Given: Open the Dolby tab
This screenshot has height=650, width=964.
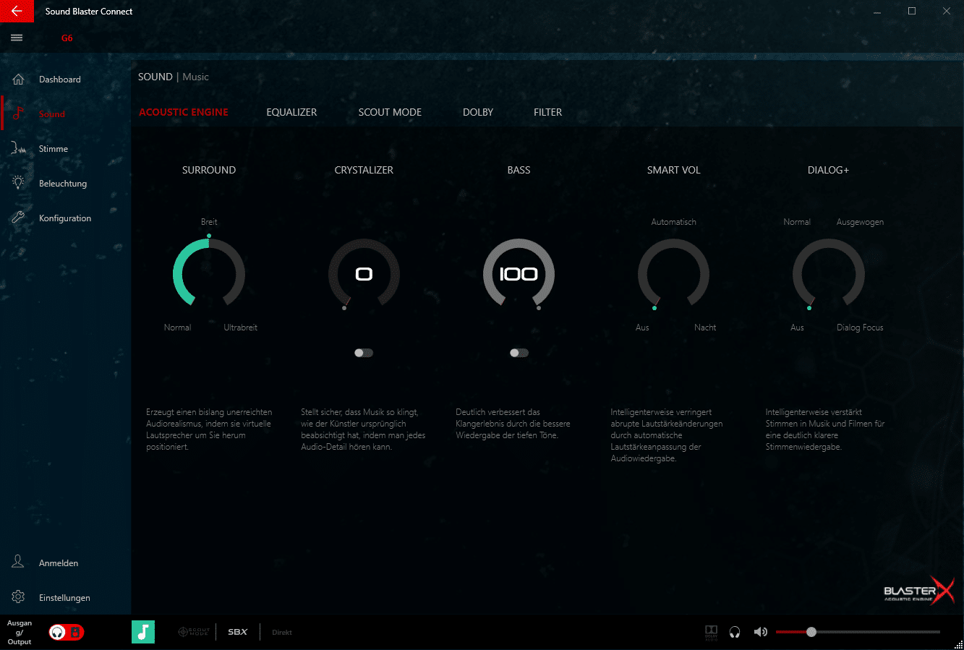Looking at the screenshot, I should pyautogui.click(x=478, y=112).
